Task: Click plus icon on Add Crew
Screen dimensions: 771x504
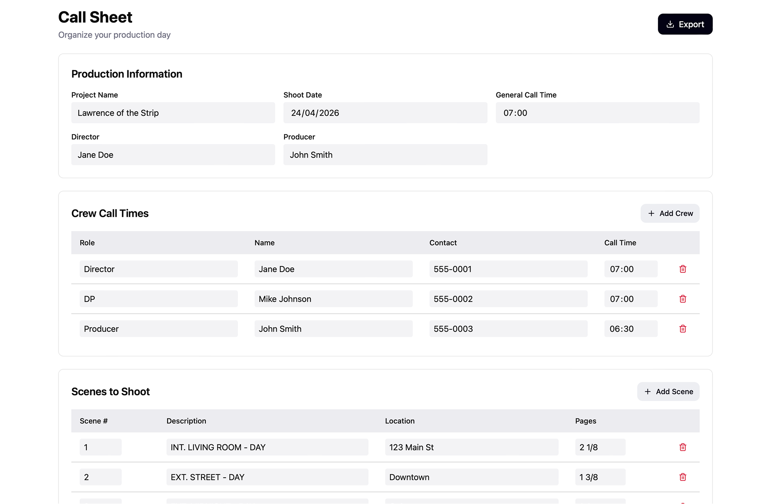Action: pyautogui.click(x=651, y=213)
